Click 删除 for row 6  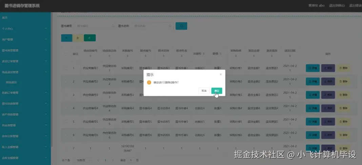343,135
